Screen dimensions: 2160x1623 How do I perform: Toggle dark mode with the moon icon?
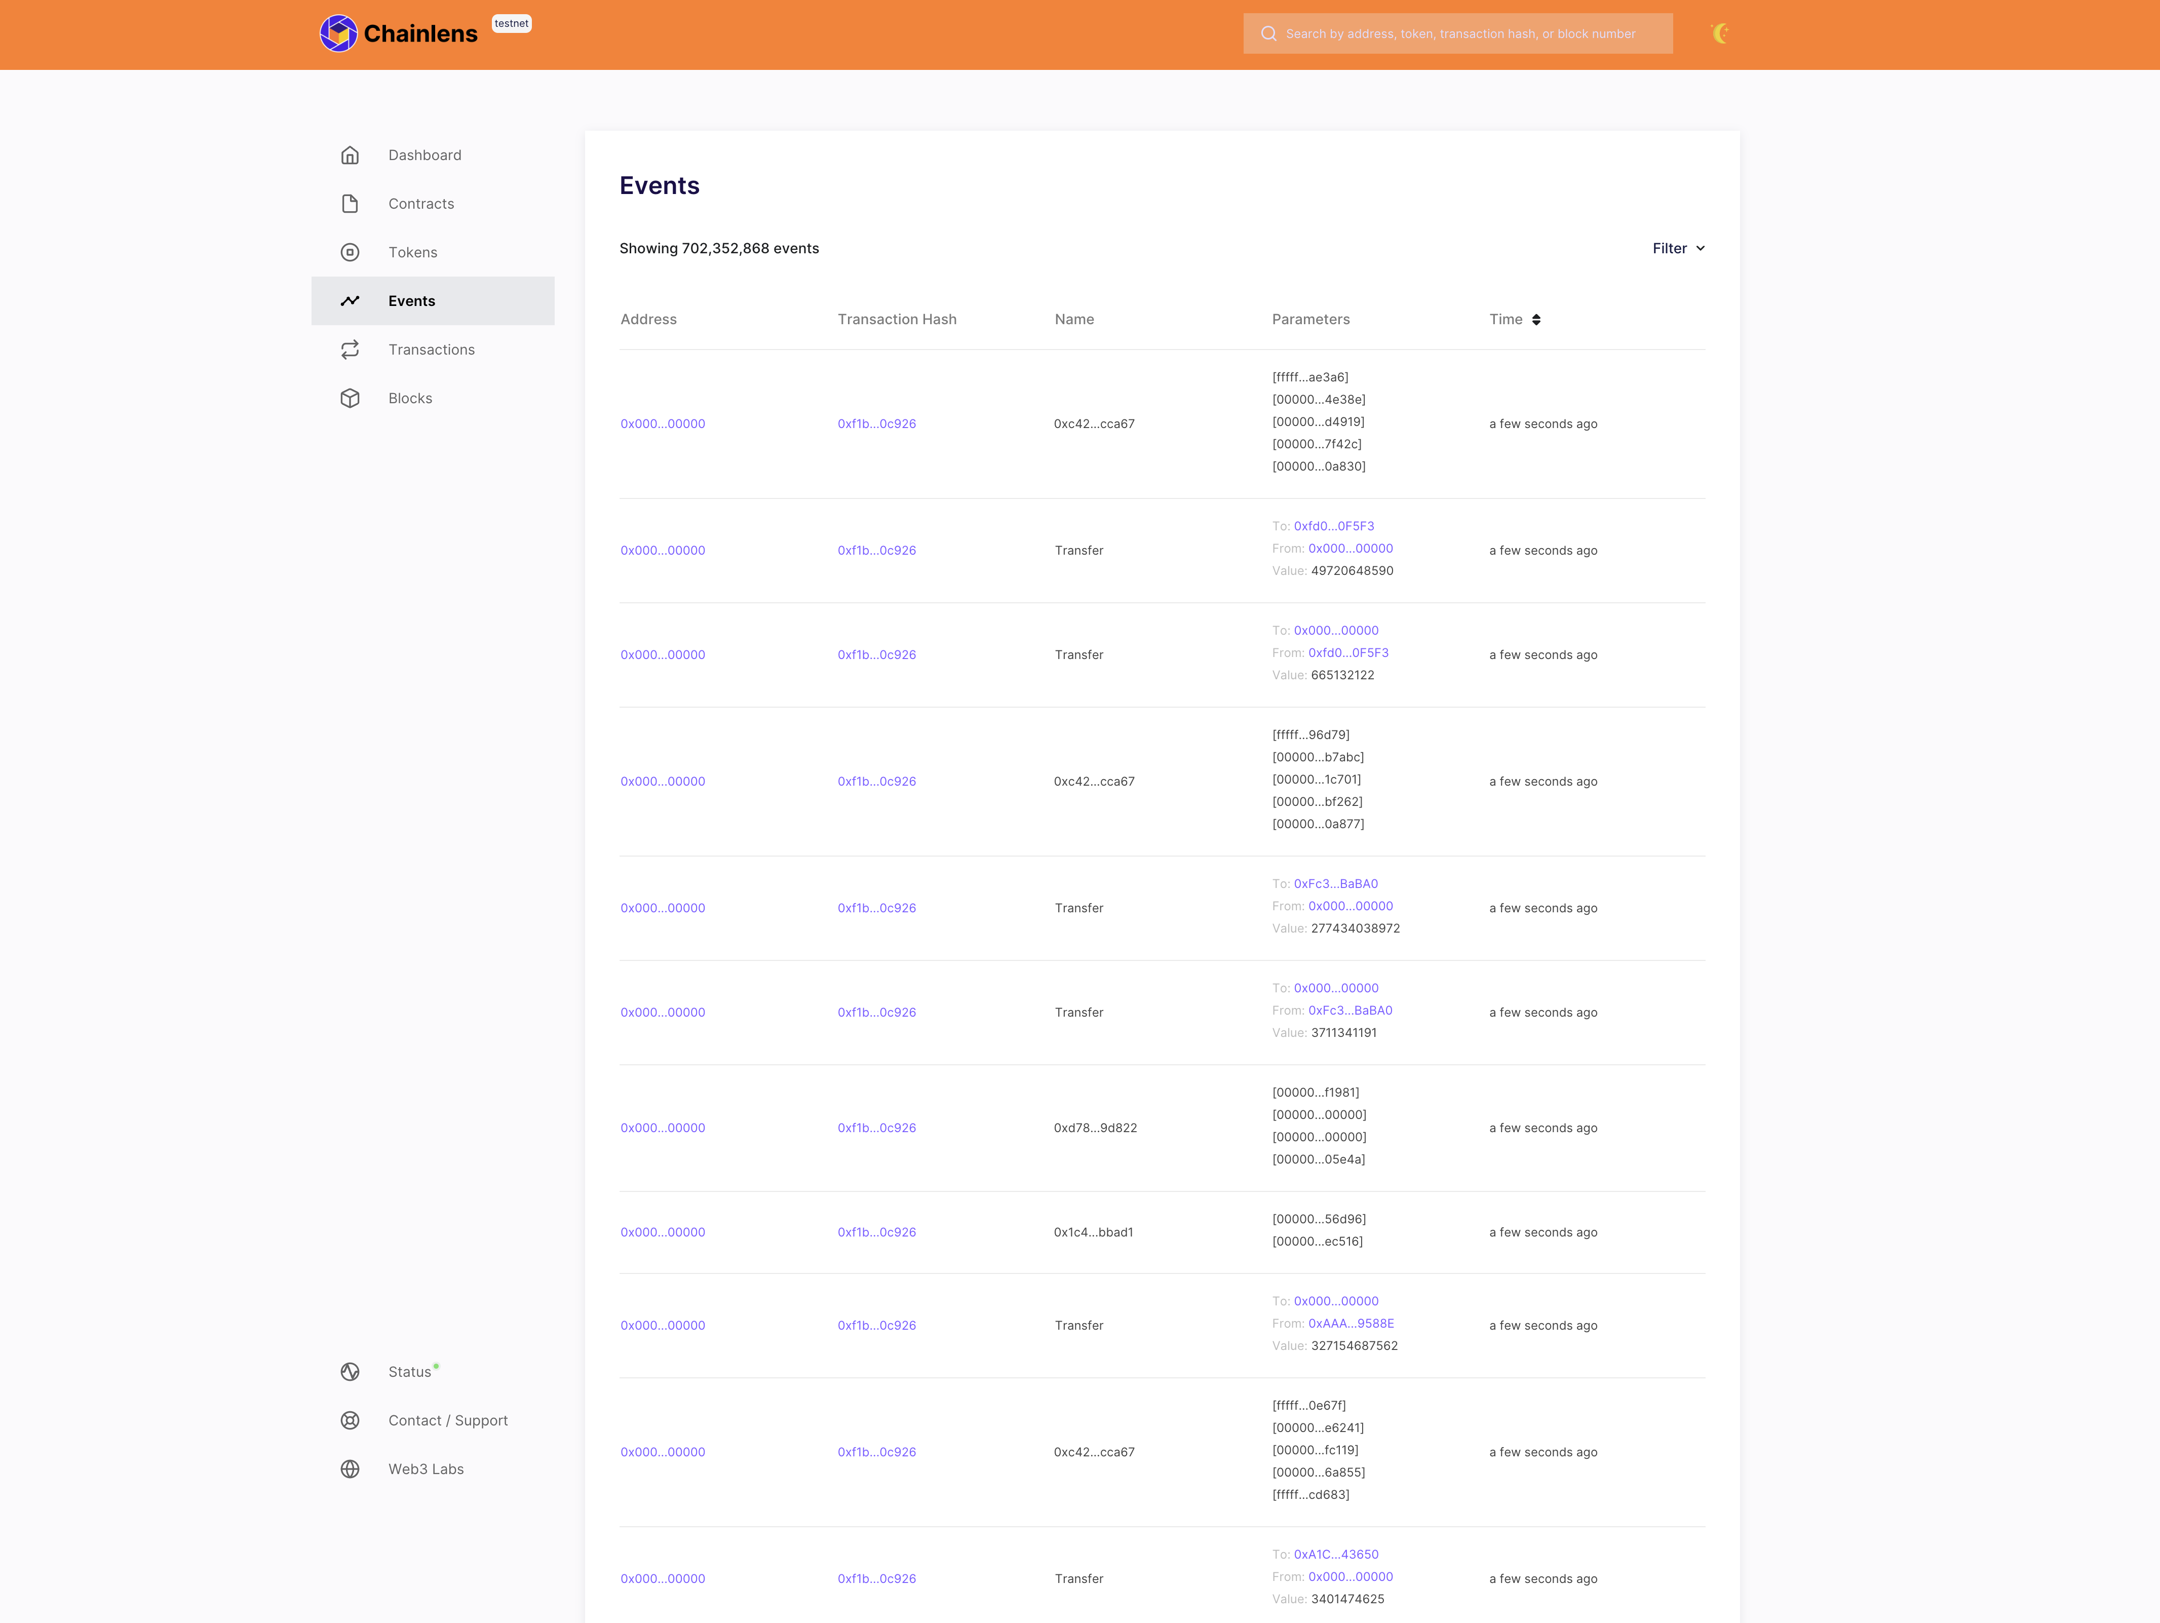[x=1721, y=32]
